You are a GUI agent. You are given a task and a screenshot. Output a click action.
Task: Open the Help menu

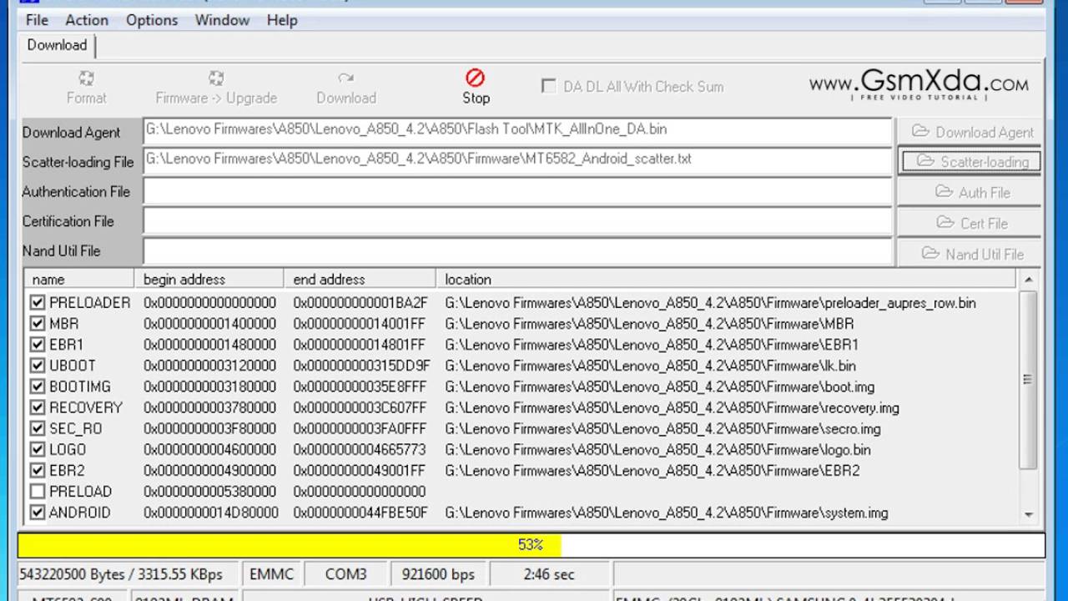tap(282, 20)
